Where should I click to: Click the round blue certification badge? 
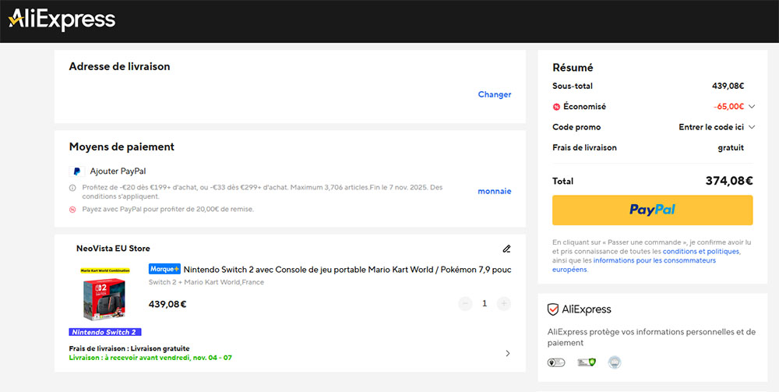(x=614, y=362)
